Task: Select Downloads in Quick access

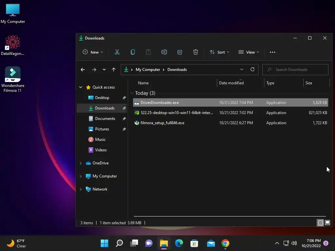Action: point(102,108)
